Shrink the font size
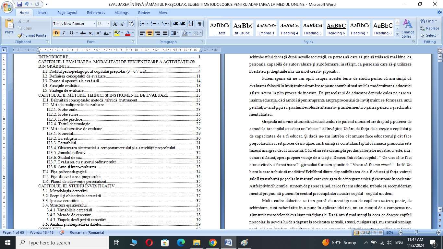Viewport: 443px width, 249px height. pos(122,24)
